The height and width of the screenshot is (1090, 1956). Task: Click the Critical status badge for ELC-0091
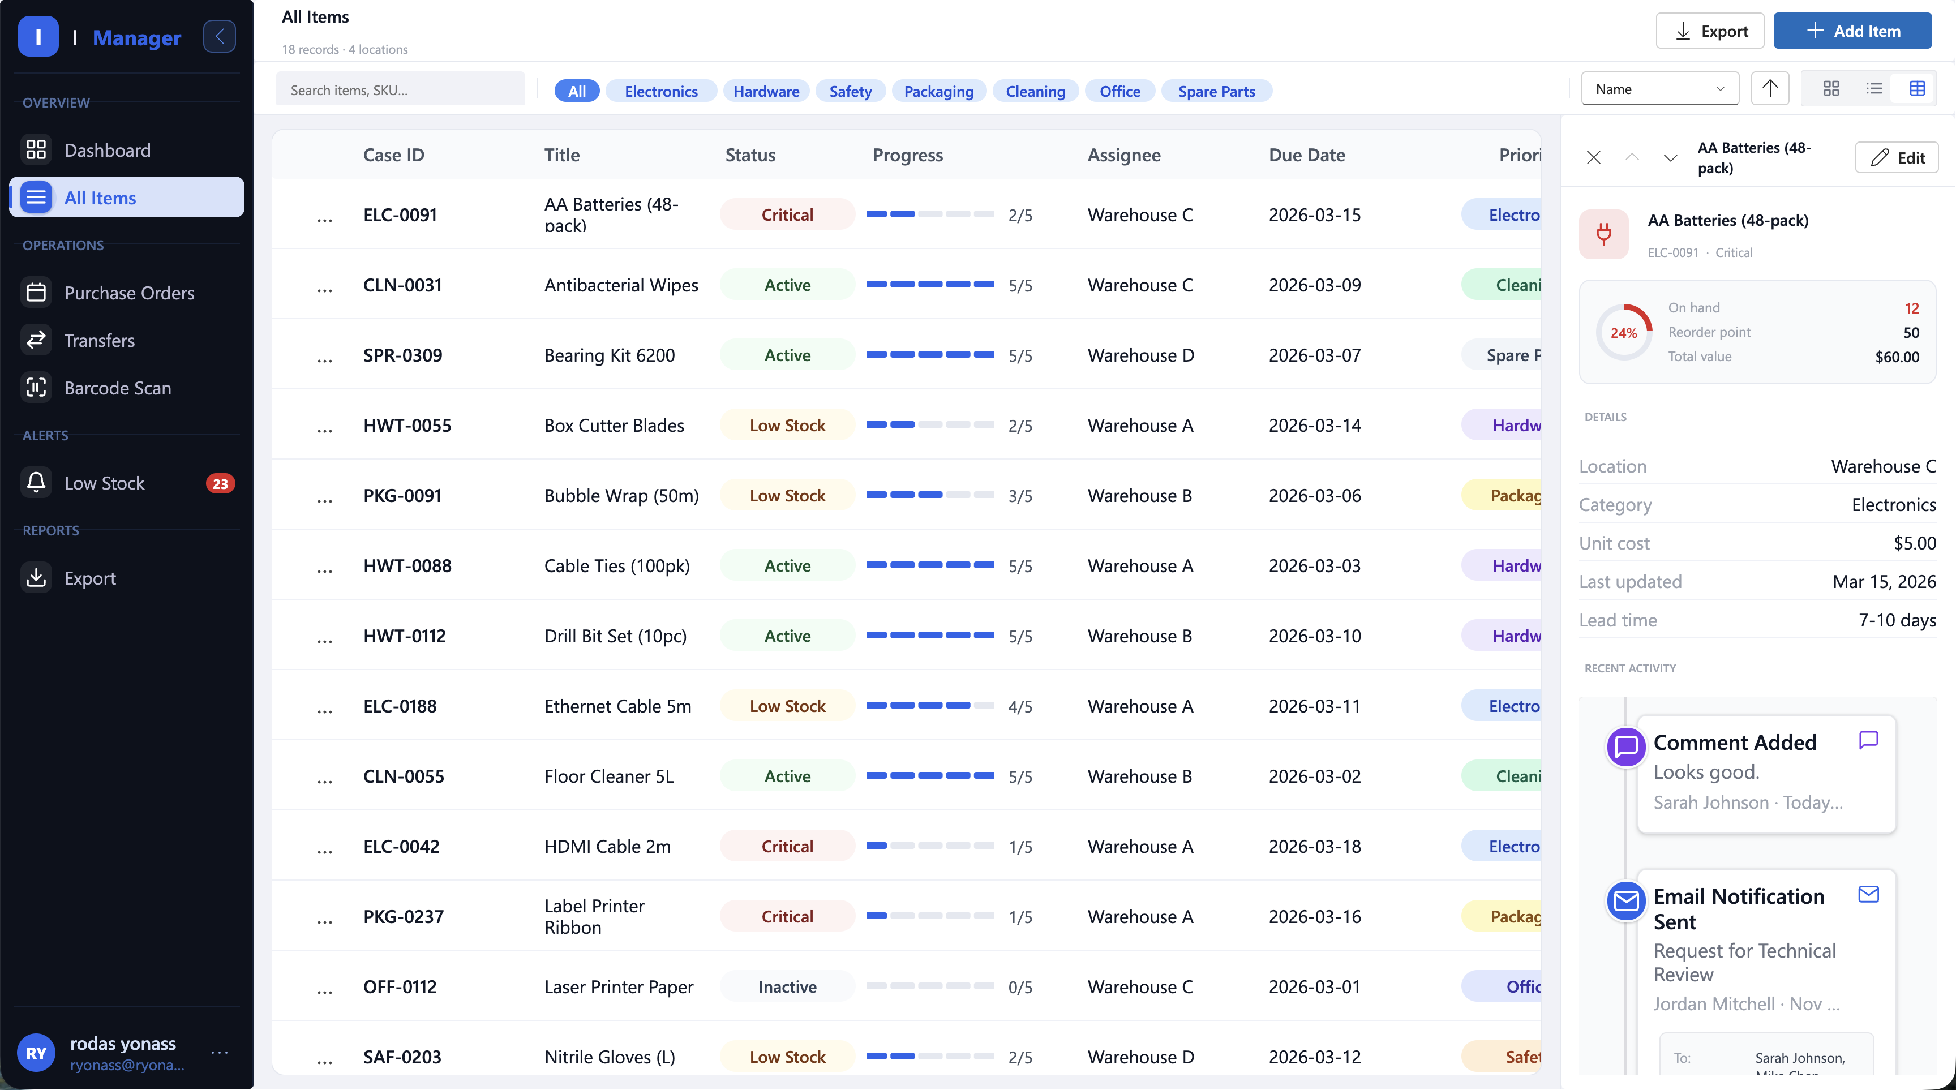787,215
